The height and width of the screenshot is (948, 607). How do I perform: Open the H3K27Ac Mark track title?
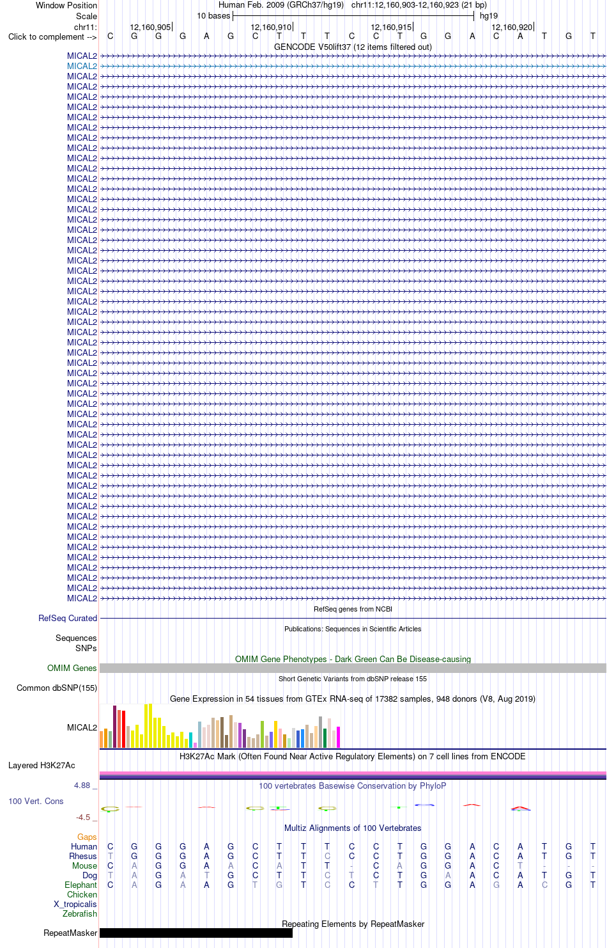(353, 756)
